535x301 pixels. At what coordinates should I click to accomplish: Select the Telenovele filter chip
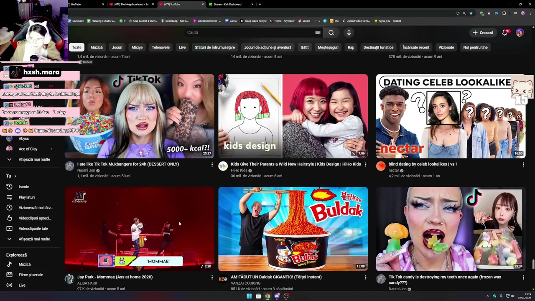160,47
